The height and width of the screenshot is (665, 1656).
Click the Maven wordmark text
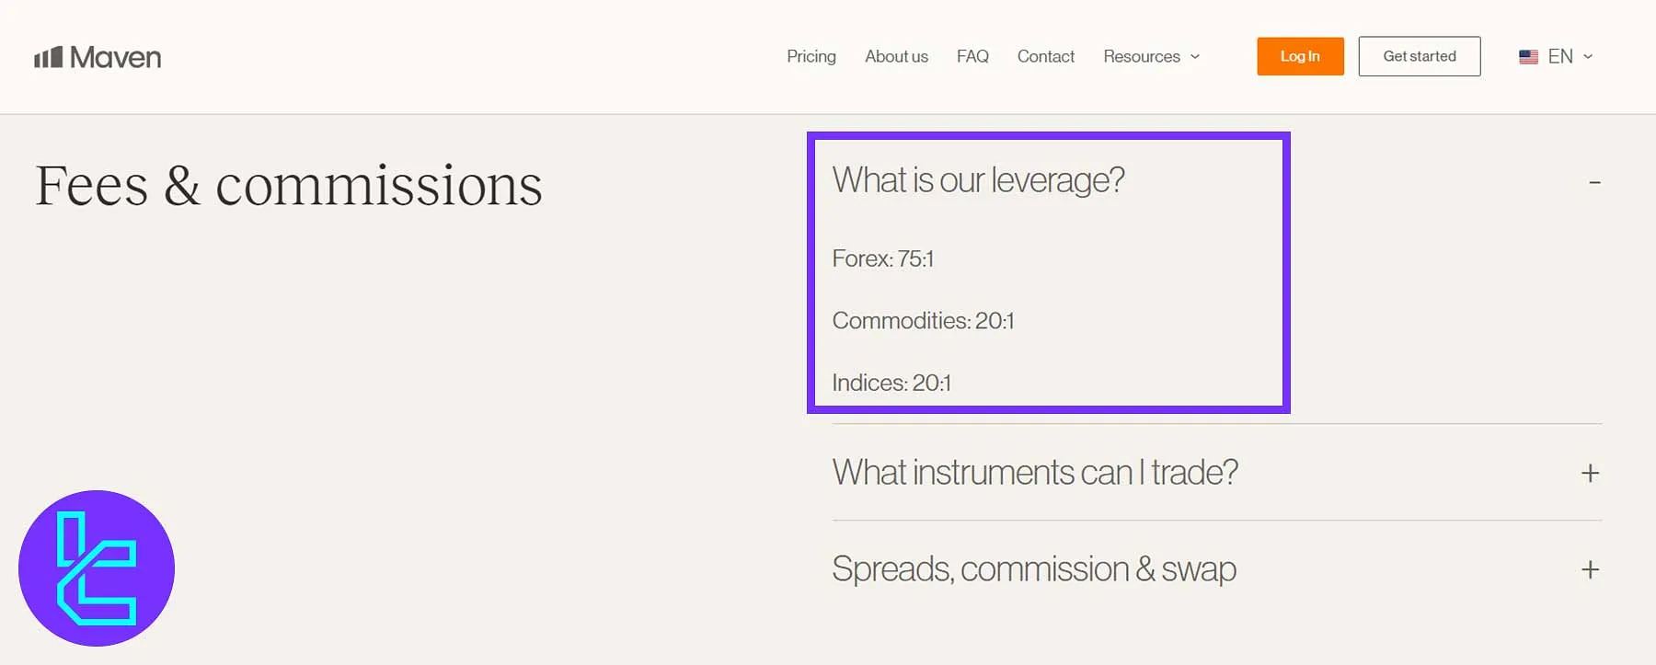(x=116, y=57)
